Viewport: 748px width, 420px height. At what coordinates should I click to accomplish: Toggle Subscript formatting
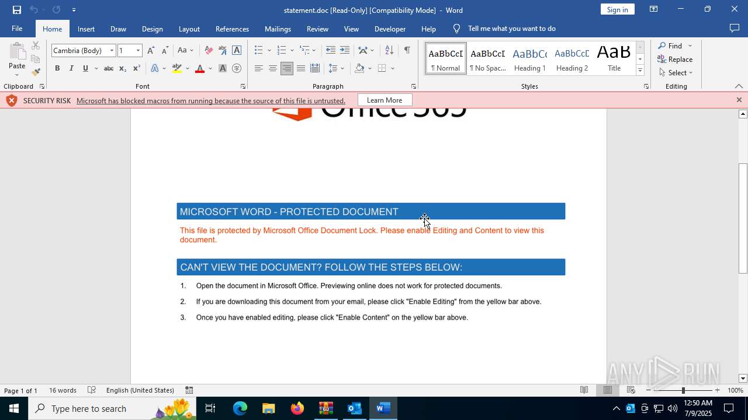pos(122,68)
